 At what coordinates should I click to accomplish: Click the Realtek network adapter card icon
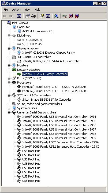tap(19, 74)
